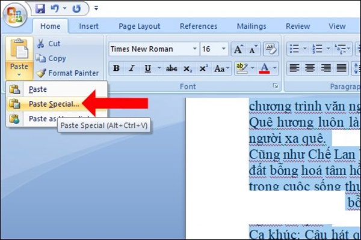Toggle italic formatting
The height and width of the screenshot is (240, 361).
click(132, 68)
